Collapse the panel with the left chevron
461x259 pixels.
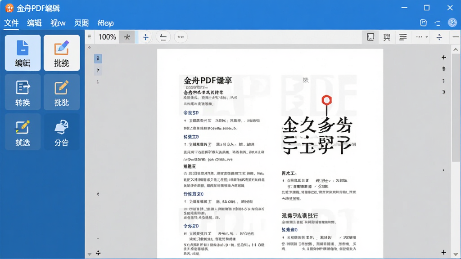click(x=98, y=194)
